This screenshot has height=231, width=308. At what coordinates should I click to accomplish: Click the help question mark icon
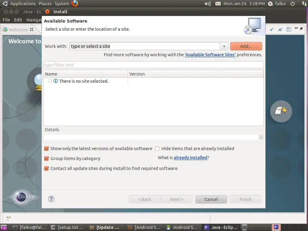coord(51,199)
